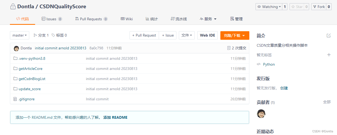The width and height of the screenshot is (337, 135).
Task: Open the 流水线 tab
Action: [x=179, y=19]
